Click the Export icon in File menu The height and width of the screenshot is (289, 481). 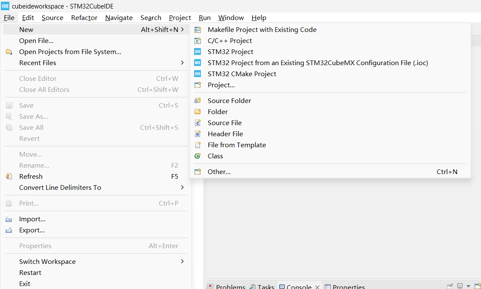pos(9,230)
